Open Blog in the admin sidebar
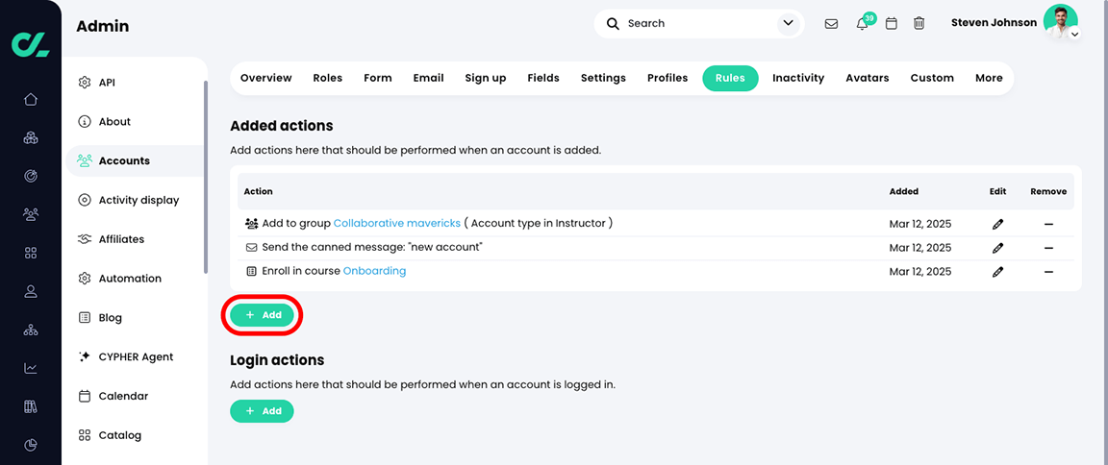1108x465 pixels. [135, 318]
